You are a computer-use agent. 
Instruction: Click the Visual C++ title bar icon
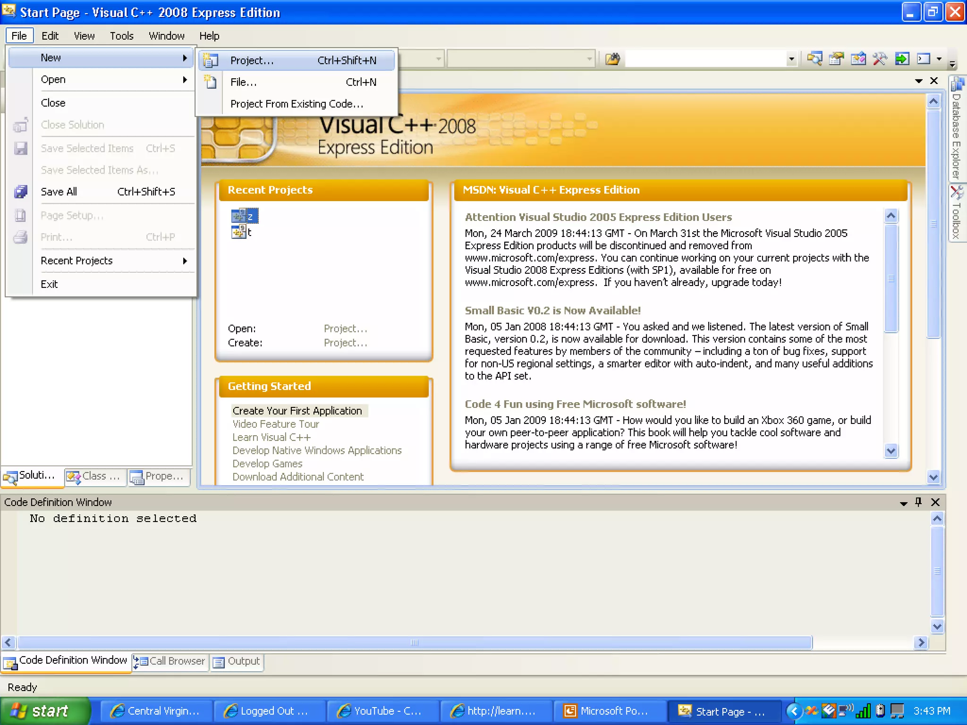9,11
